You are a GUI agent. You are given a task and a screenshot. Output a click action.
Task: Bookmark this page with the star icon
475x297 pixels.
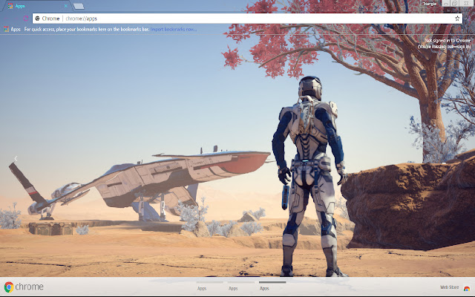[x=457, y=19]
